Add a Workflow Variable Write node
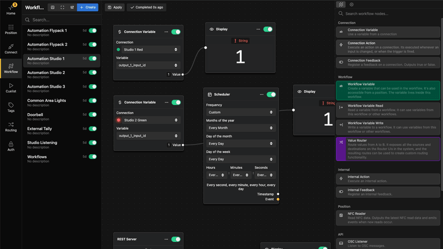This screenshot has width=443, height=249. tap(388, 127)
